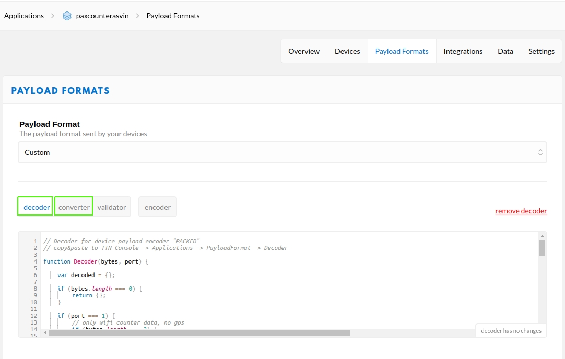
Task: Select the encoder function tab
Action: 158,207
